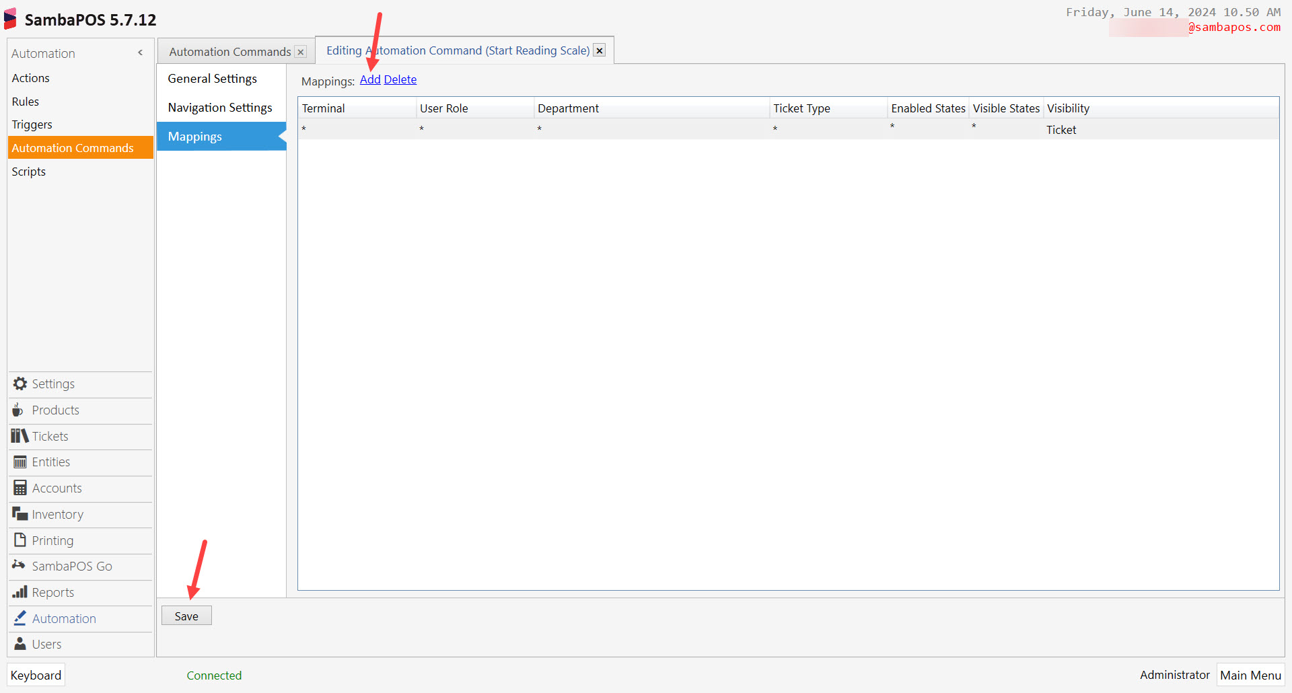Collapse the Automation side panel
The width and height of the screenshot is (1292, 693).
(x=140, y=52)
